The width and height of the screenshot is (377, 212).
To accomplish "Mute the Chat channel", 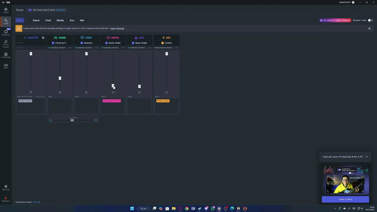I will pos(86,92).
